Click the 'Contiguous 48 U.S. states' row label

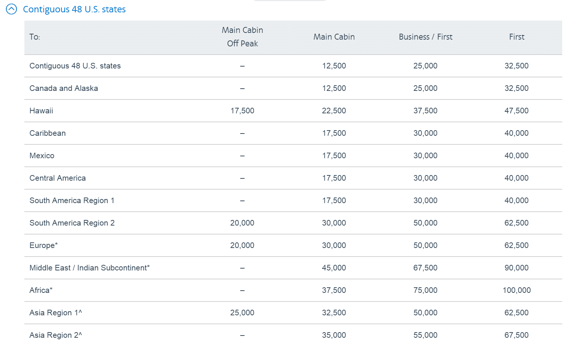click(x=75, y=66)
